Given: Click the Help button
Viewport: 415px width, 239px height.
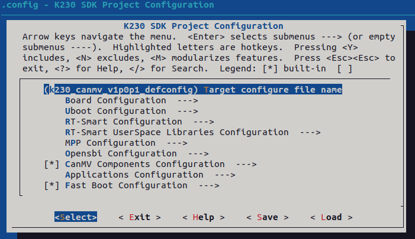Looking at the screenshot, I should click(203, 217).
